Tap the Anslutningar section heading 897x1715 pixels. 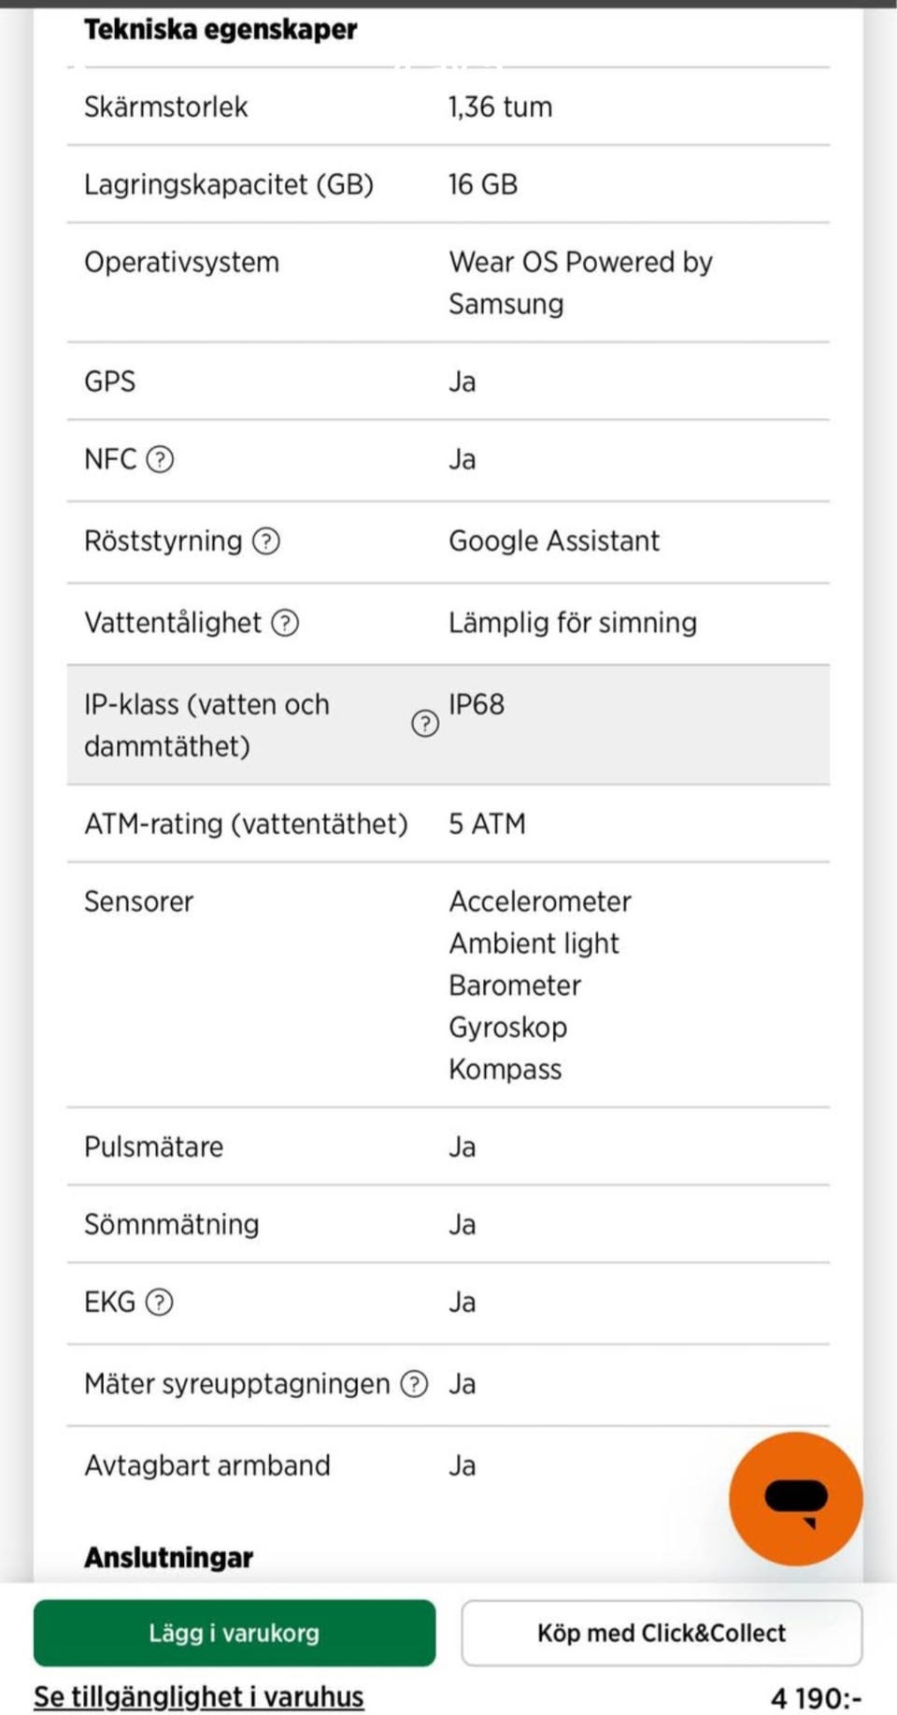[x=169, y=1557]
